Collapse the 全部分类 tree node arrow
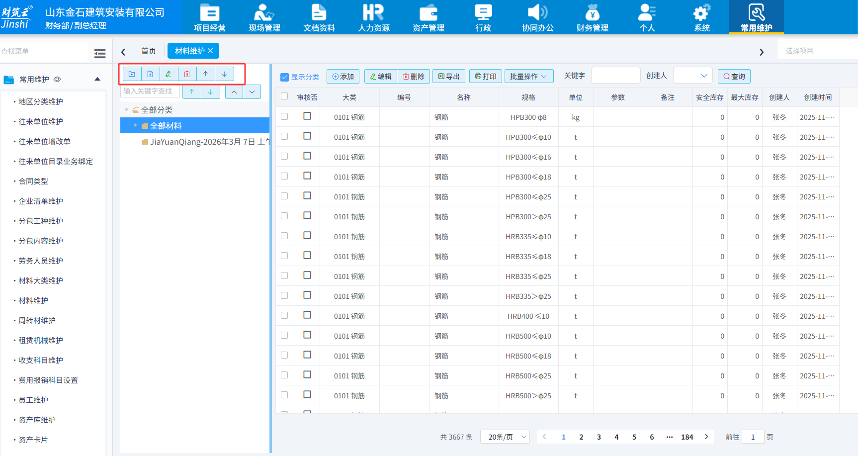Image resolution: width=858 pixels, height=456 pixels. [x=127, y=109]
